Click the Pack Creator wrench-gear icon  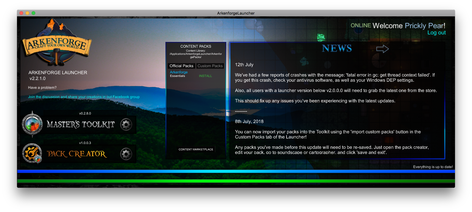(32, 153)
